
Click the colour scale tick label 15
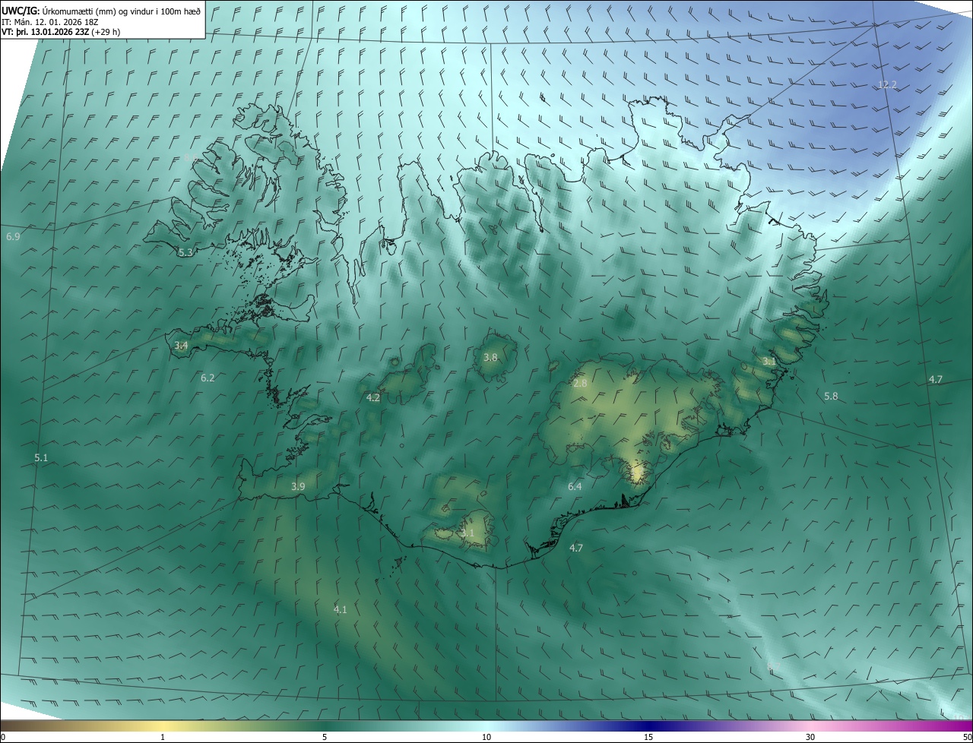click(x=648, y=737)
